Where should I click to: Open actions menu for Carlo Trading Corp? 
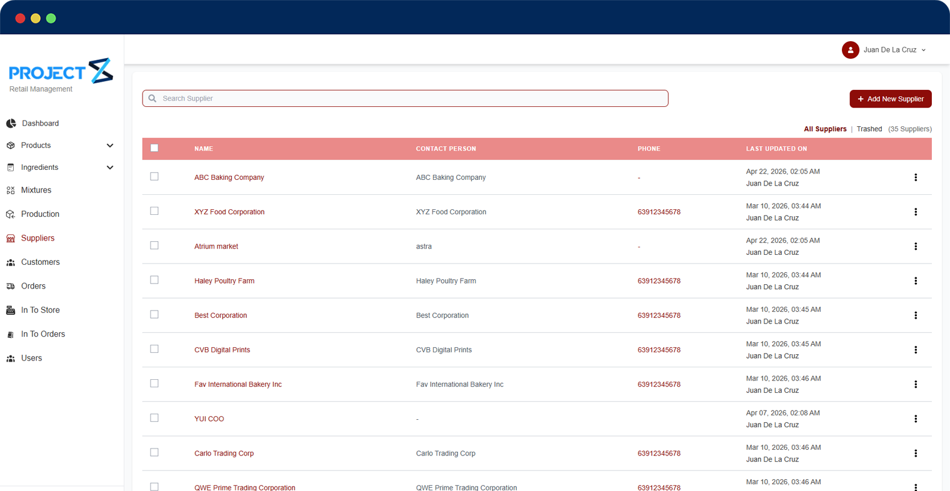[916, 454]
